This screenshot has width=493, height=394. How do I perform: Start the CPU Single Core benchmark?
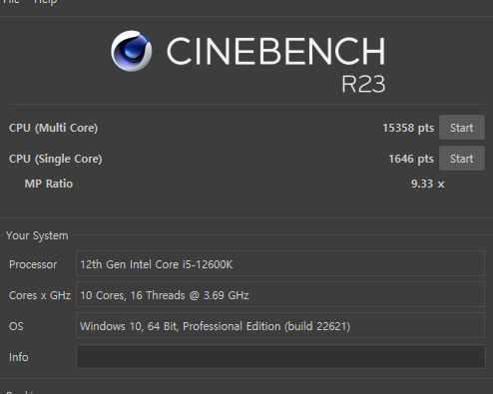tap(462, 159)
